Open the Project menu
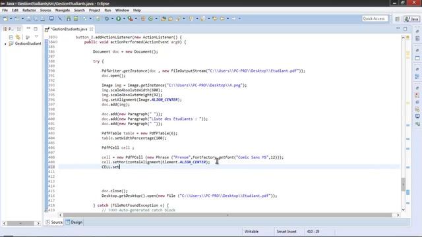This screenshot has width=422, height=237. 94,11
